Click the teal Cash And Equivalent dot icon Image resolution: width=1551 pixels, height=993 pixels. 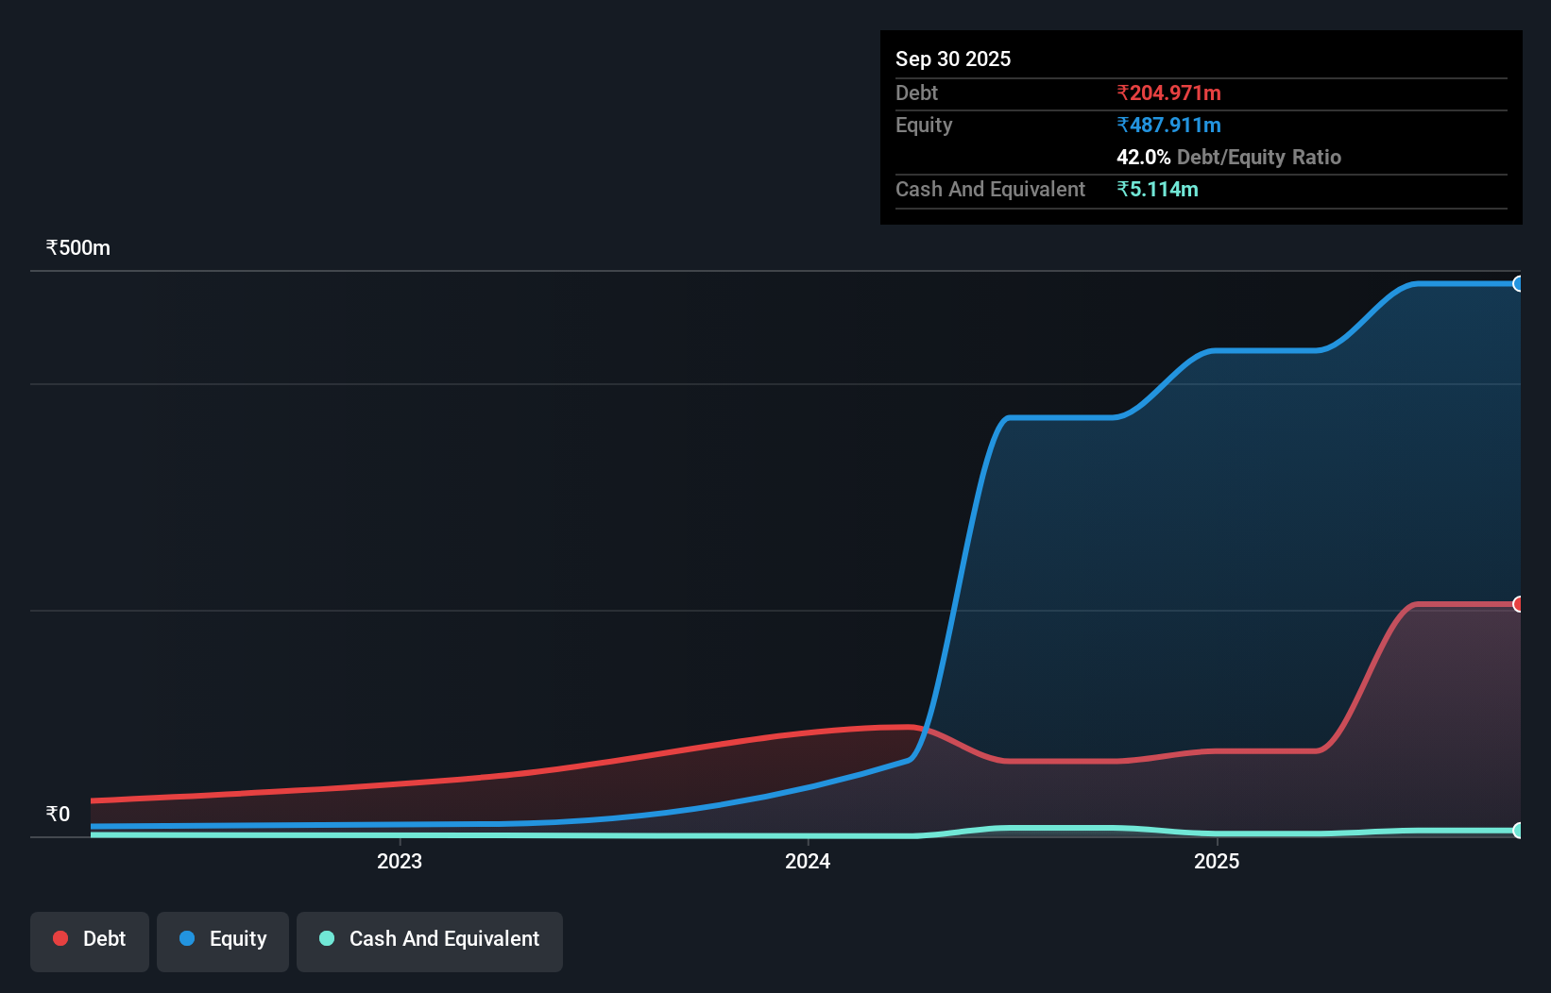(x=325, y=938)
